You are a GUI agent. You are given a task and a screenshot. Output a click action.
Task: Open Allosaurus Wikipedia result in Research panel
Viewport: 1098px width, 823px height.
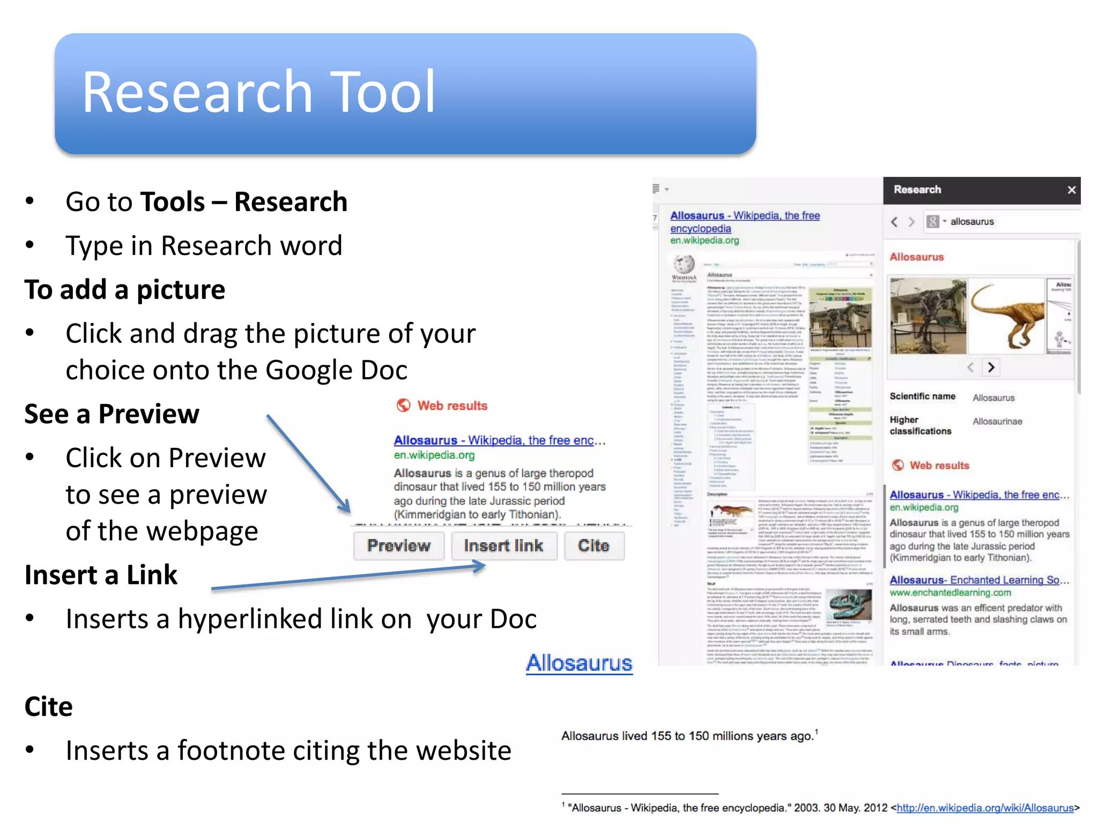pyautogui.click(x=979, y=495)
